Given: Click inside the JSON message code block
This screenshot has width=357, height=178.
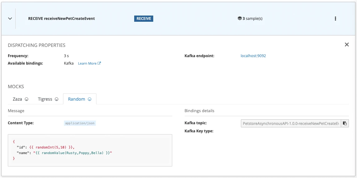Looking at the screenshot, I should coord(90,150).
